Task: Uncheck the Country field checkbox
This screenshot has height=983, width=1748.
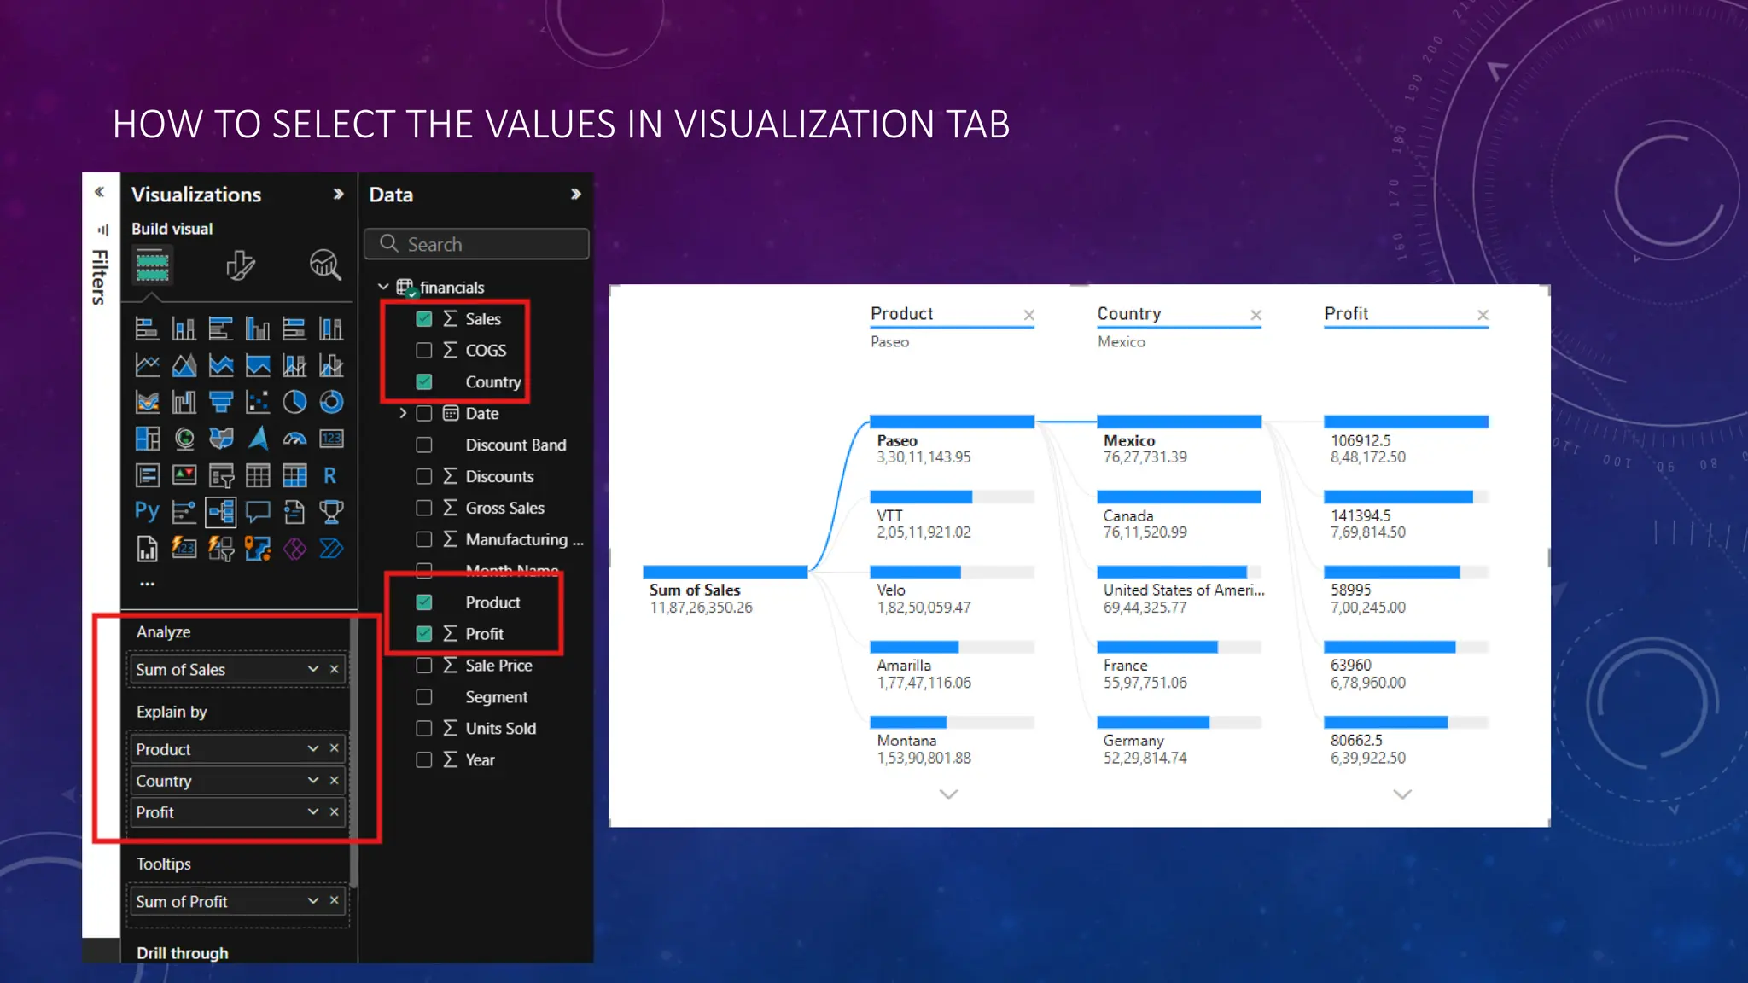Action: point(424,382)
